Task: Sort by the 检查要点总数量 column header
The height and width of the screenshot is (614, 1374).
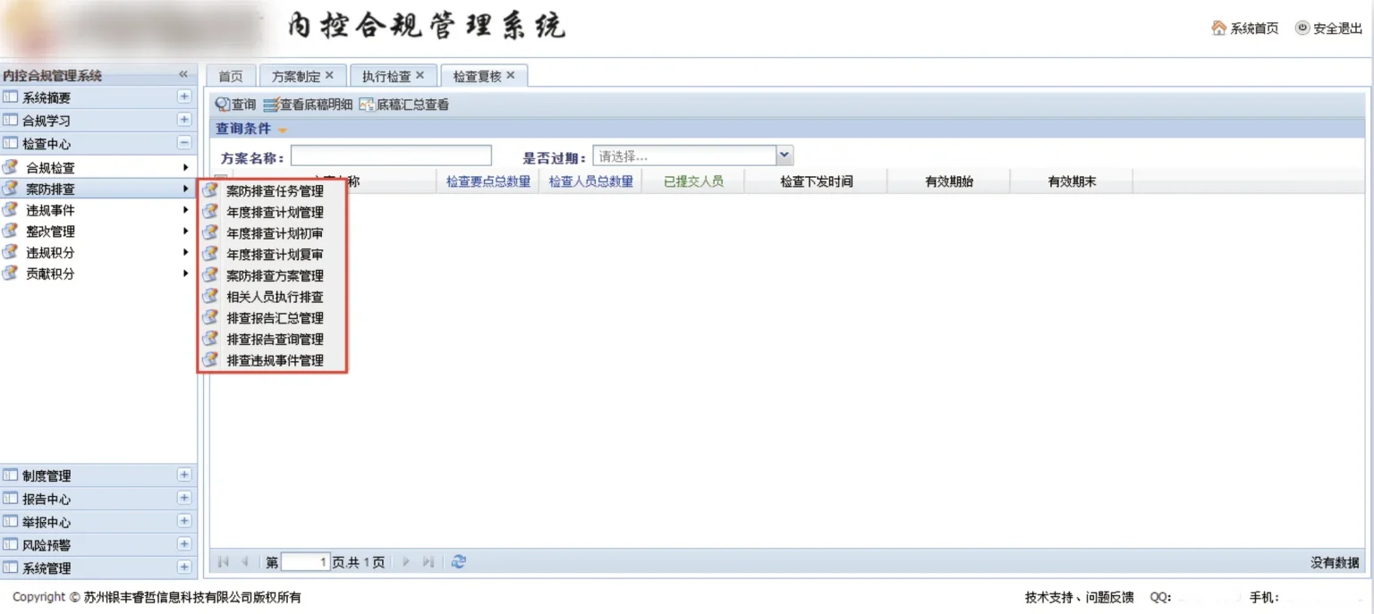Action: coord(488,181)
